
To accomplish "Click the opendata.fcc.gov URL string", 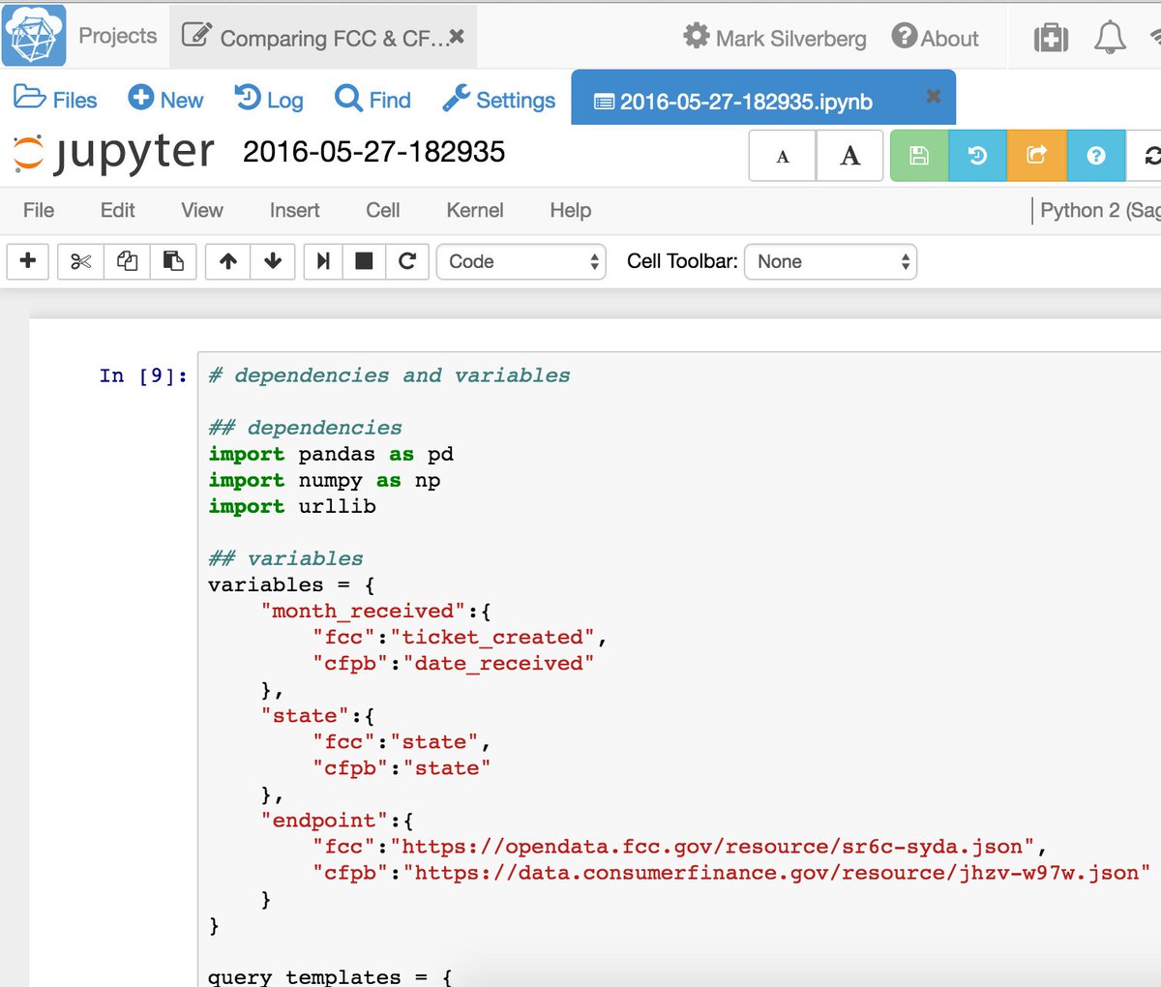I will 712,846.
